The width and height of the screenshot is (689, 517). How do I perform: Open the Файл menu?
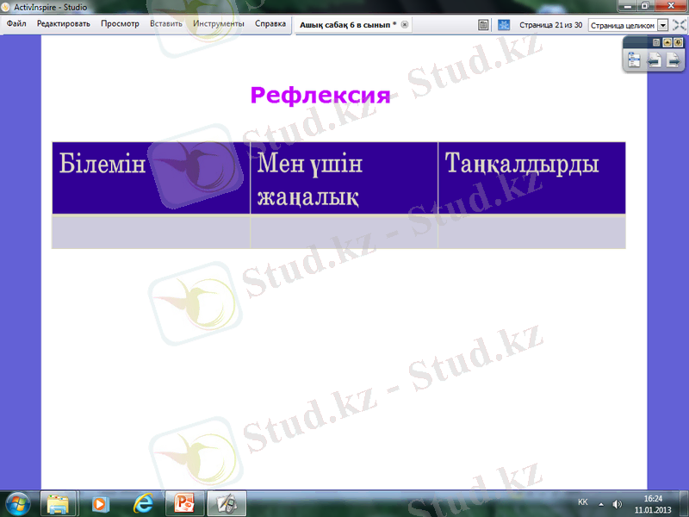point(16,24)
